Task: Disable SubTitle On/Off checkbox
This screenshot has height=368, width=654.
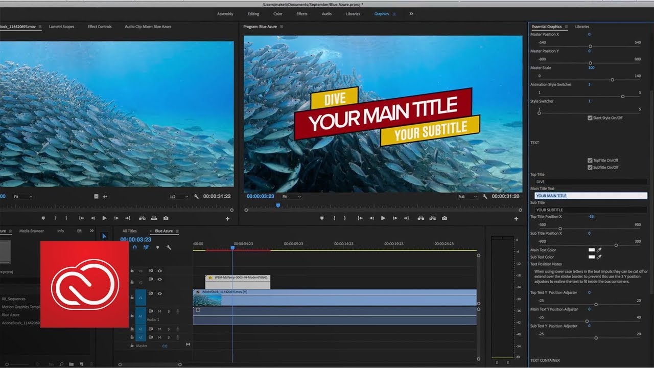Action: pyautogui.click(x=590, y=167)
